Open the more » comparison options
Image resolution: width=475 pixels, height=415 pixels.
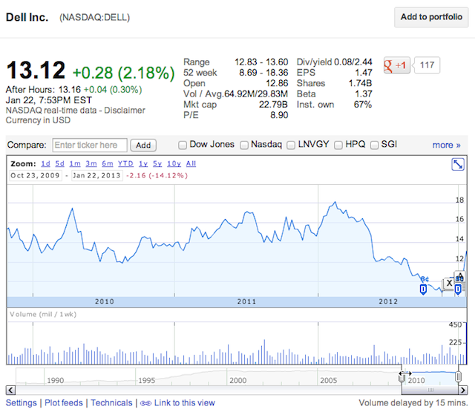[447, 145]
